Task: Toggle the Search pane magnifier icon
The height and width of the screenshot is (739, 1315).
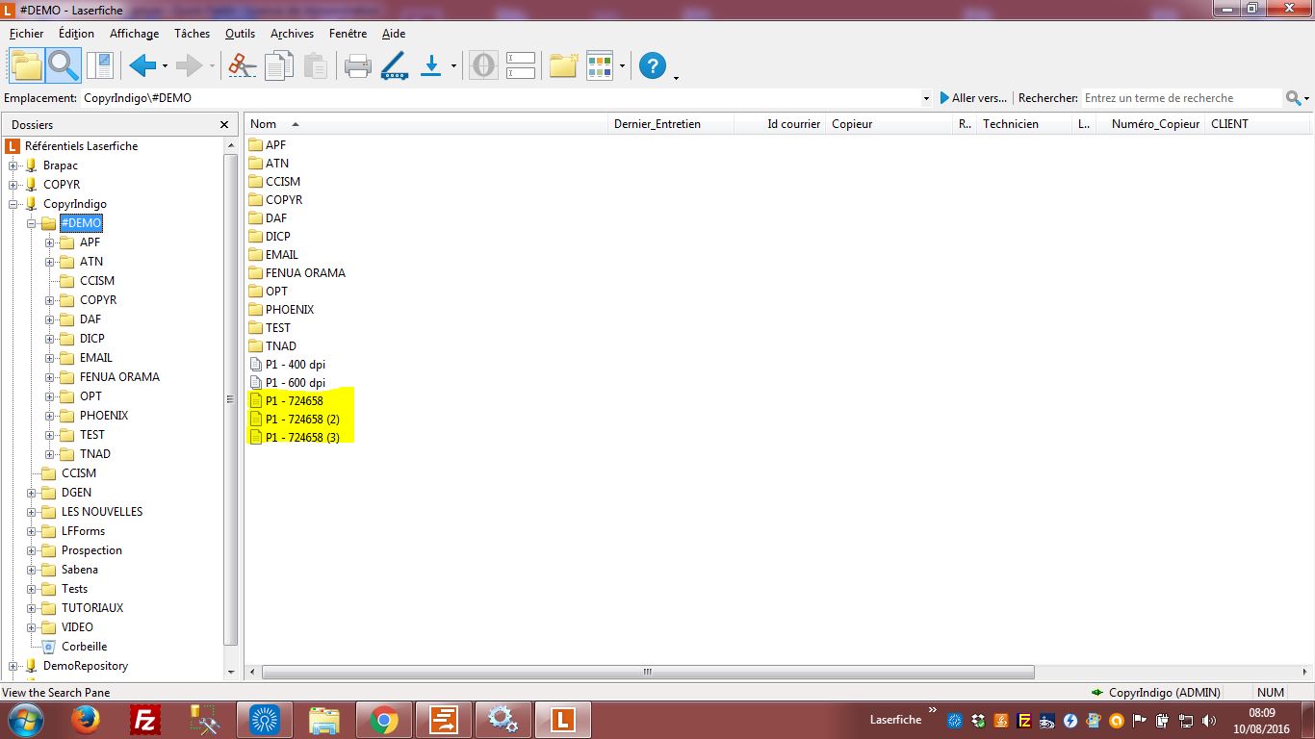Action: coord(64,65)
